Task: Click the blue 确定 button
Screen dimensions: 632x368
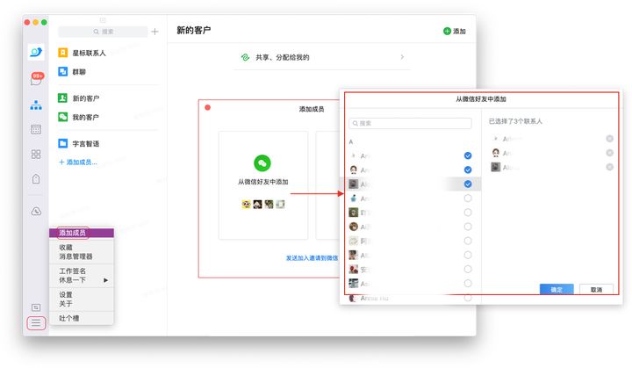Action: point(557,289)
